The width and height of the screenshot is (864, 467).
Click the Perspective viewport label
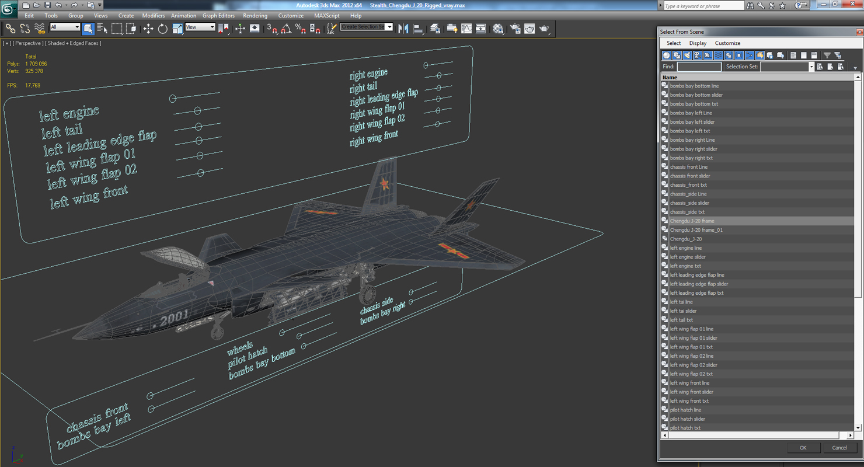point(27,43)
